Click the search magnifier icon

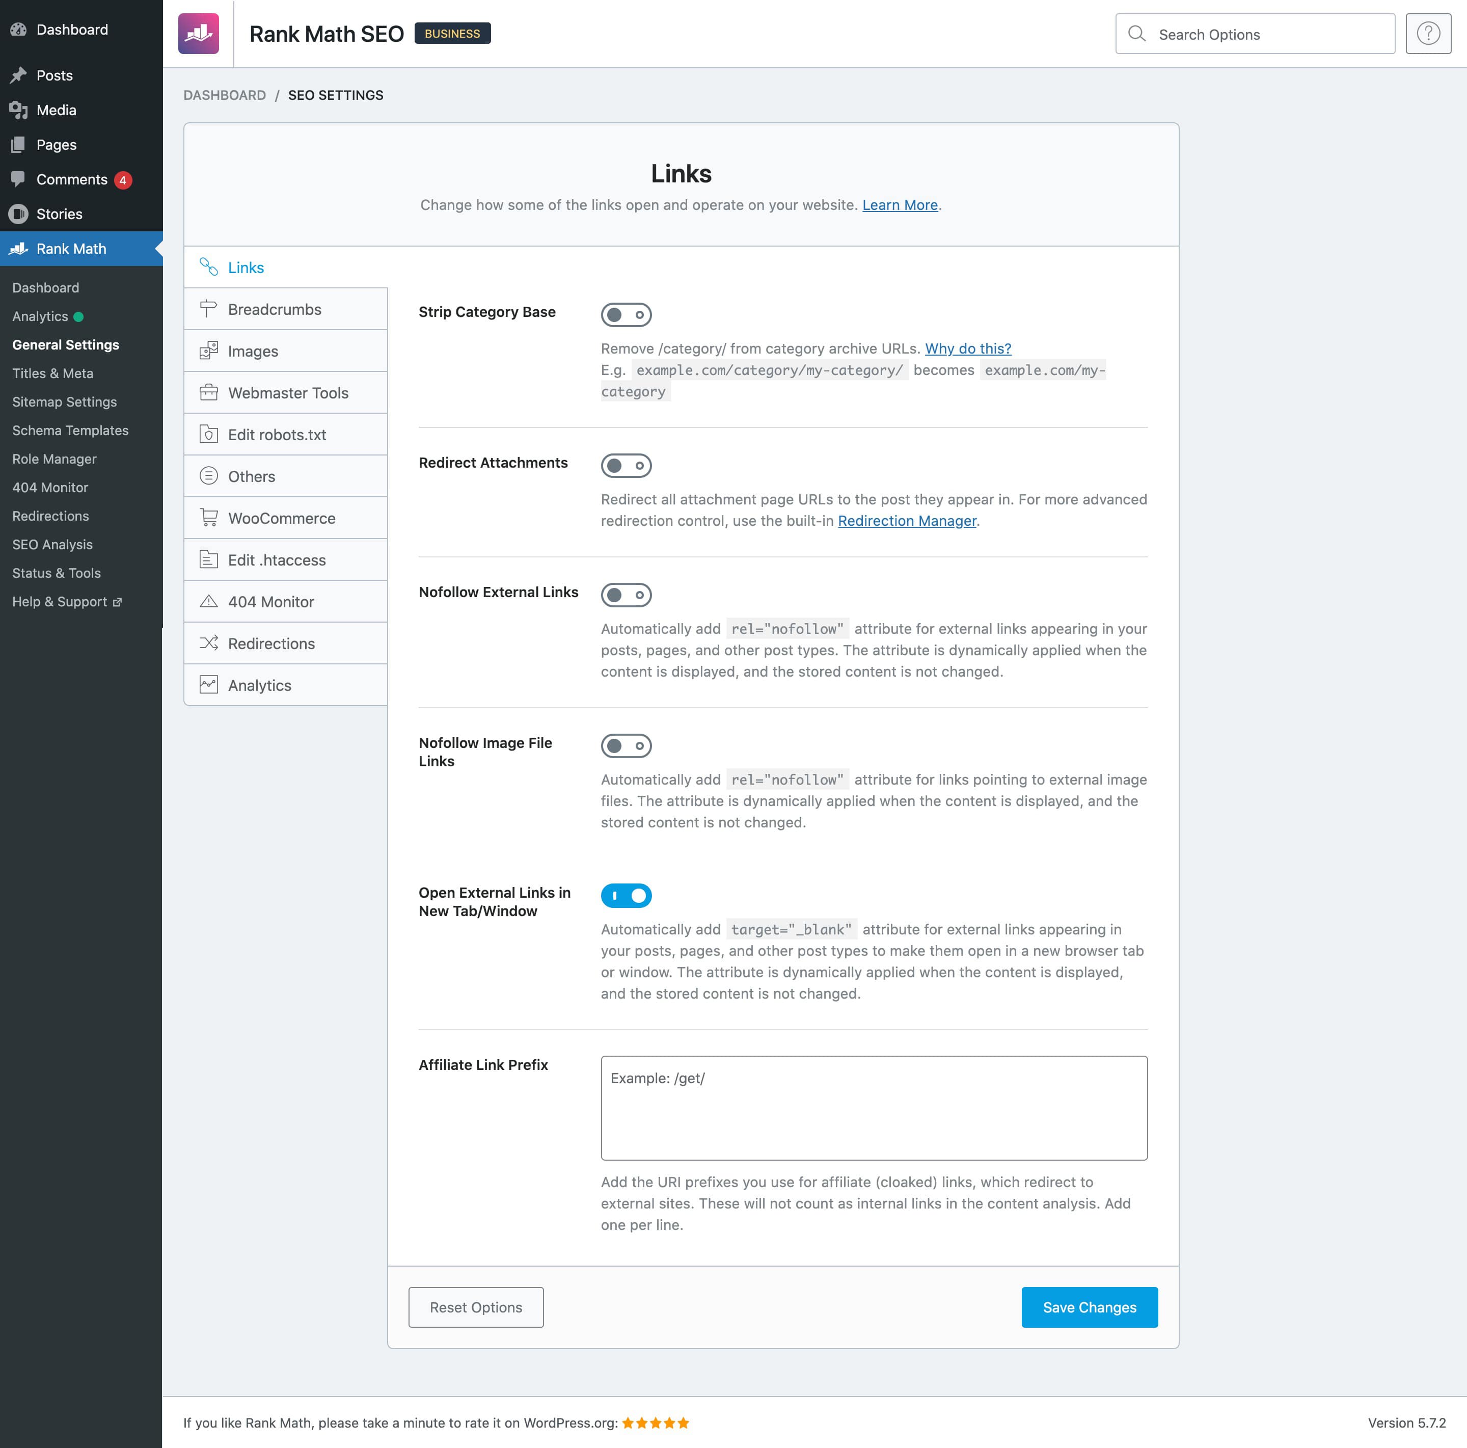tap(1136, 34)
